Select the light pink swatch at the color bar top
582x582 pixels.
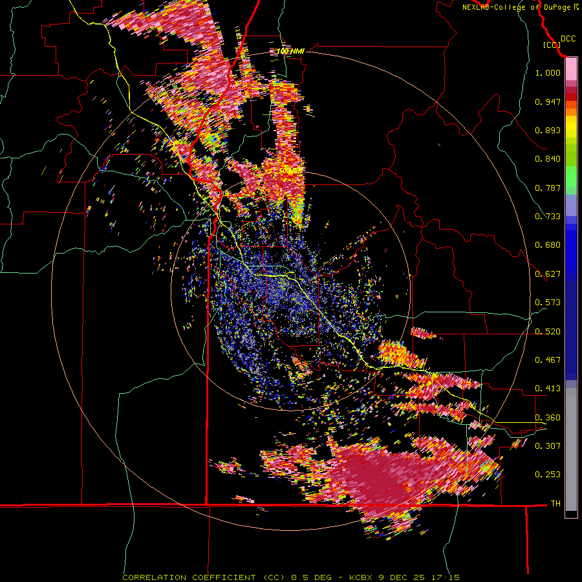click(571, 69)
